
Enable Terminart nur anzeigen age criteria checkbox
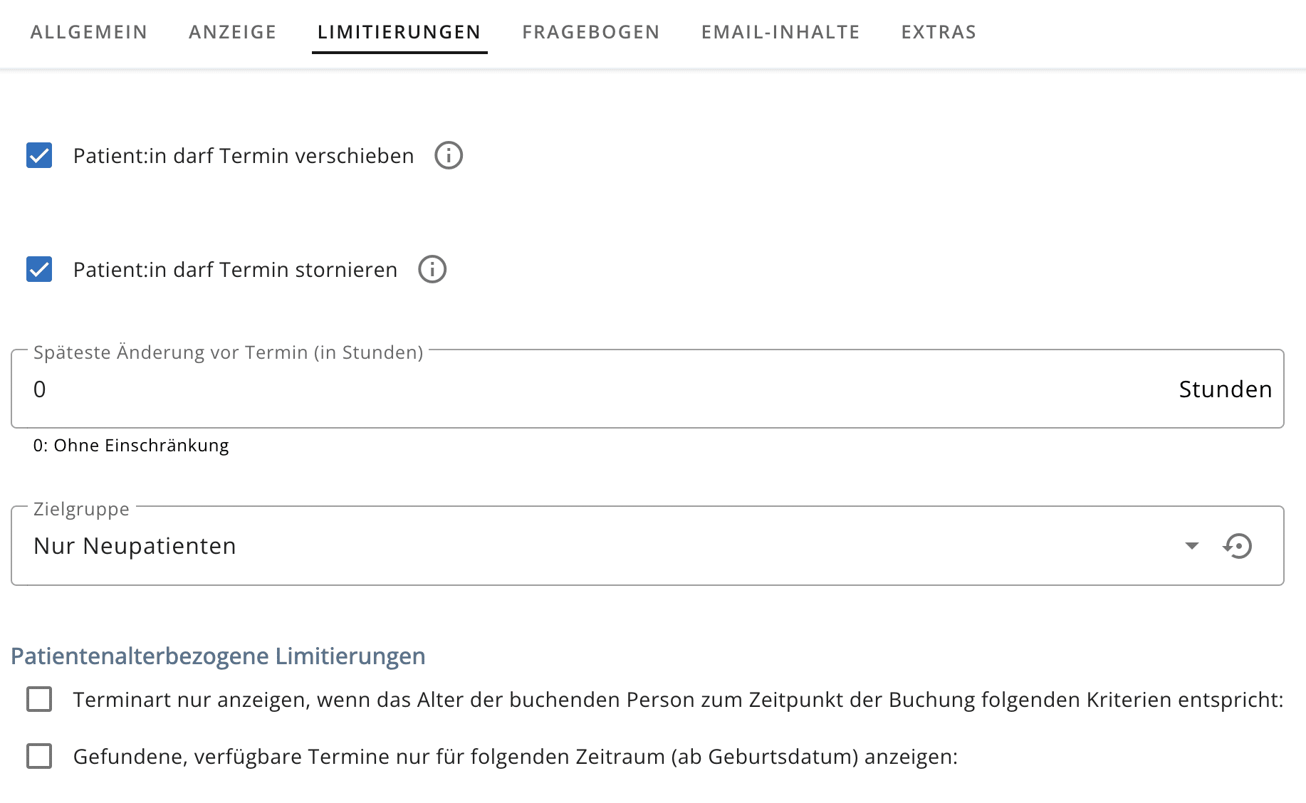pos(39,699)
